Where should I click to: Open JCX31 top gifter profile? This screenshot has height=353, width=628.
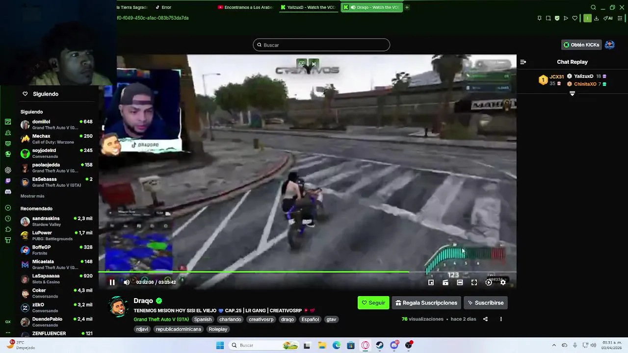[557, 77]
